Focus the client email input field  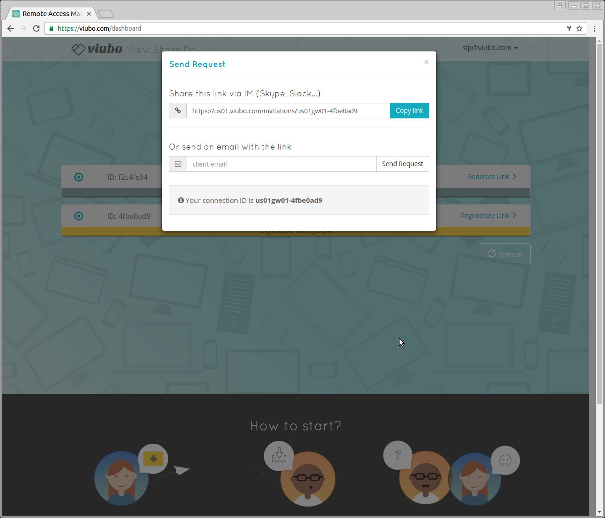tap(282, 164)
